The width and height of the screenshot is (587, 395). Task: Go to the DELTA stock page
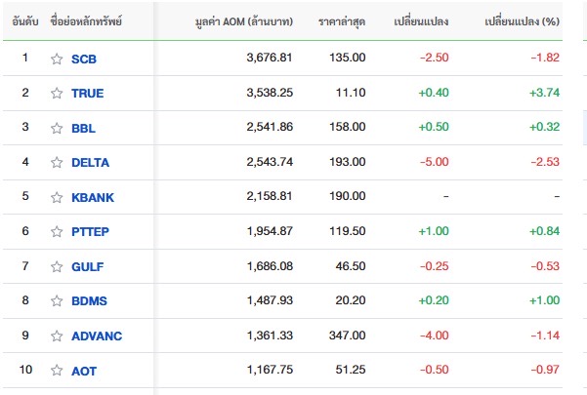[x=90, y=162]
